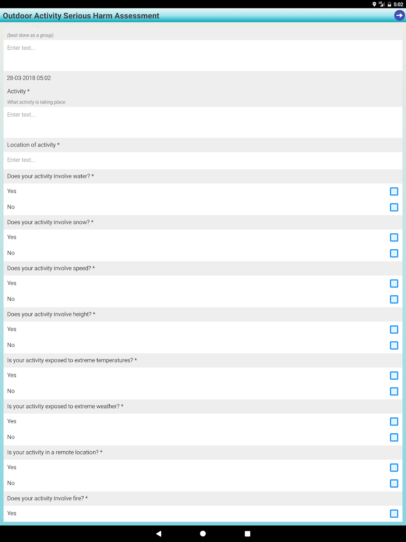
Task: Click the Location of activity text field
Action: click(203, 160)
